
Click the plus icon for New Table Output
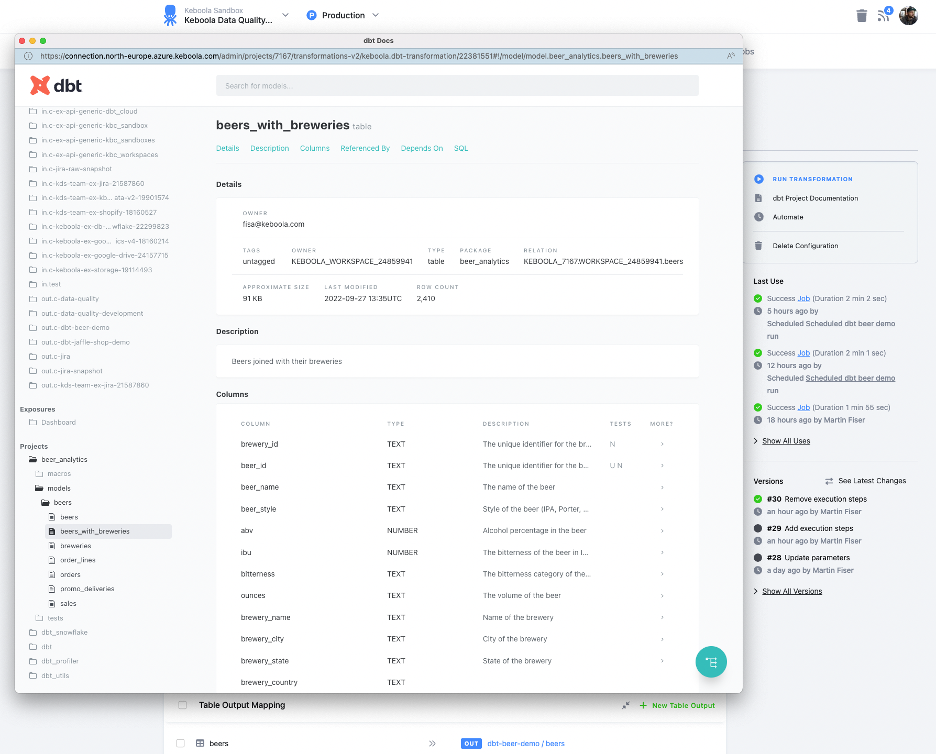(x=643, y=705)
